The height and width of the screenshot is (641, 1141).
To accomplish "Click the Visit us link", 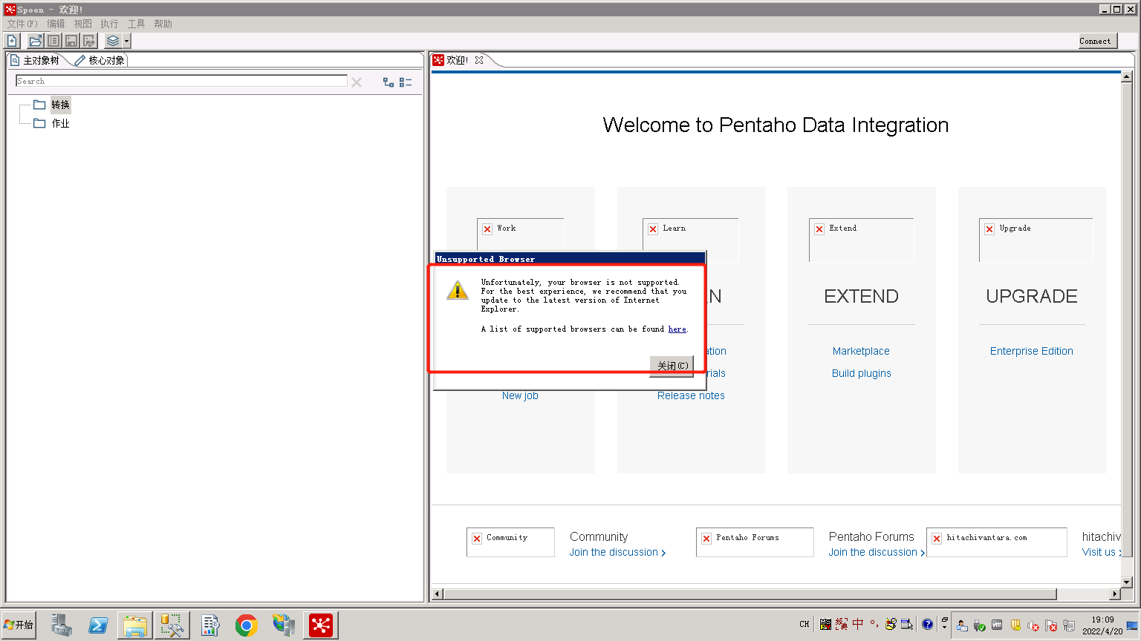I will coord(1102,552).
